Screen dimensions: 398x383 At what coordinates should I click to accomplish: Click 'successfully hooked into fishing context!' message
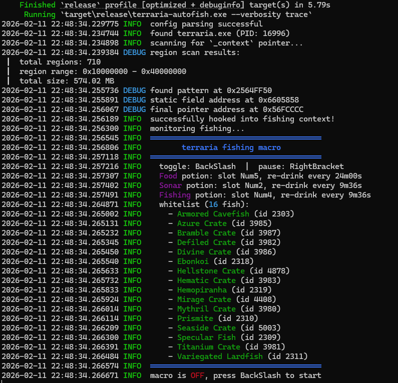click(242, 119)
